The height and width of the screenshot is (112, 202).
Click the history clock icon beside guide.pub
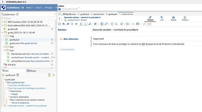tap(18, 75)
